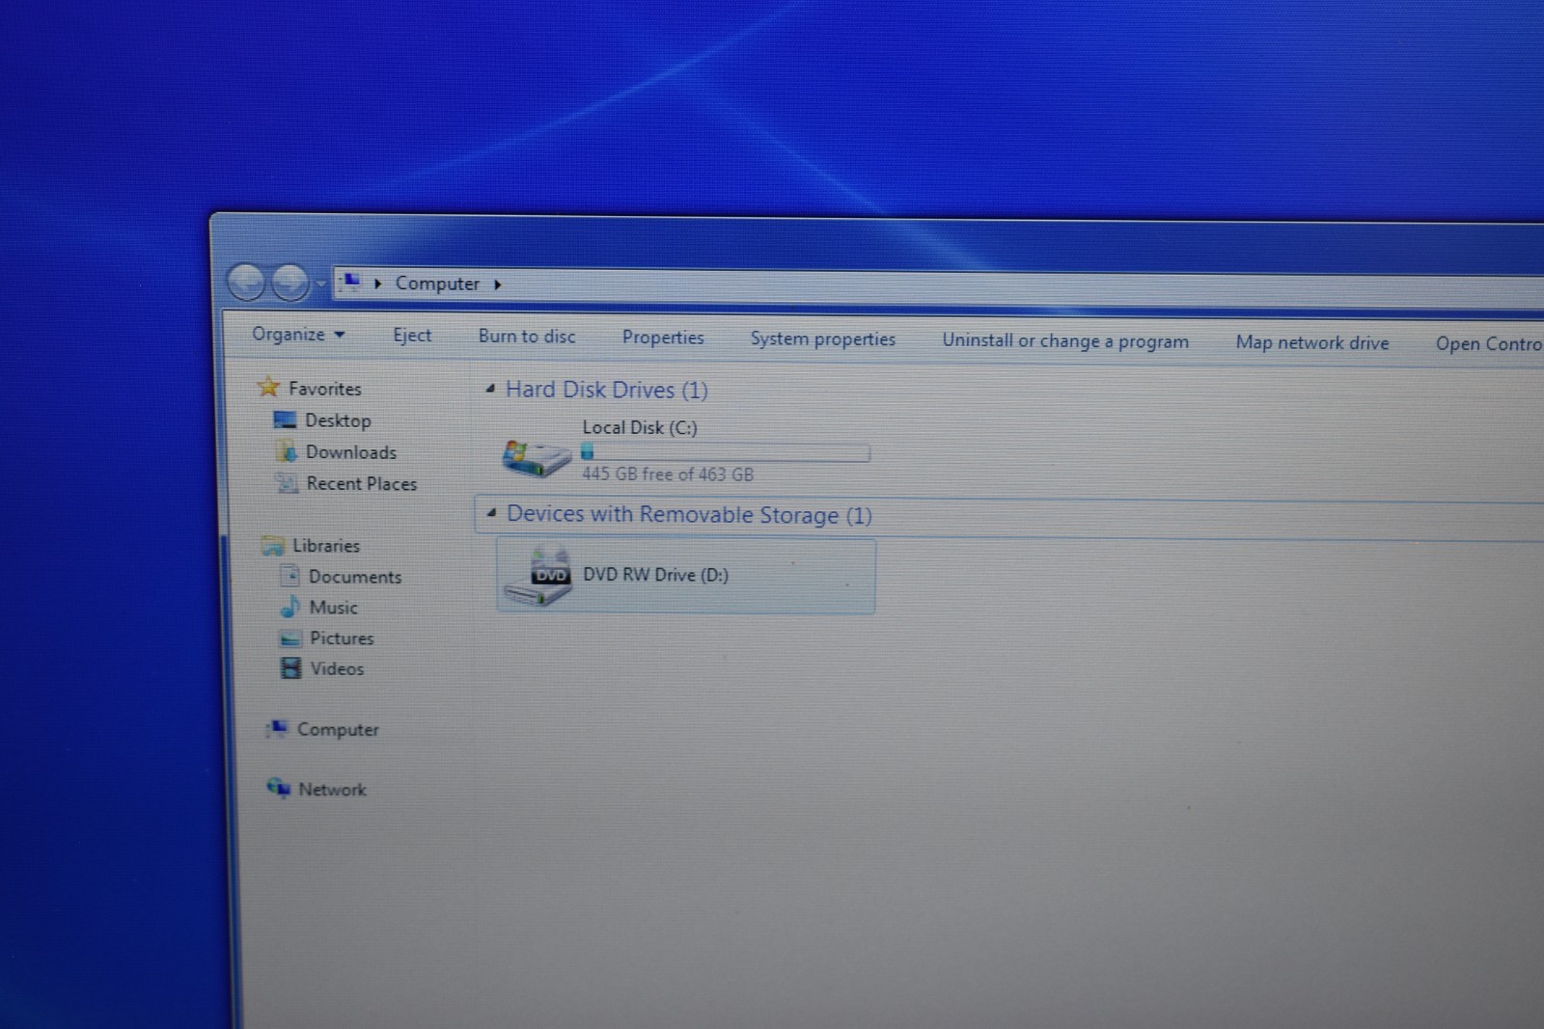1544x1029 pixels.
Task: Select the Local Disk (C:) label
Action: (x=640, y=427)
